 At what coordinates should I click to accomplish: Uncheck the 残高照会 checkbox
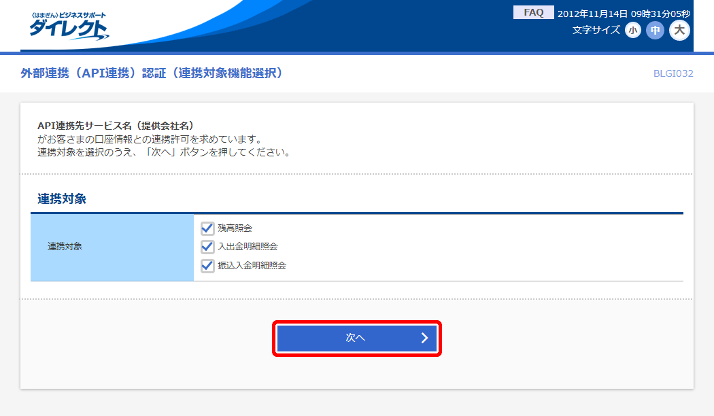coord(207,228)
